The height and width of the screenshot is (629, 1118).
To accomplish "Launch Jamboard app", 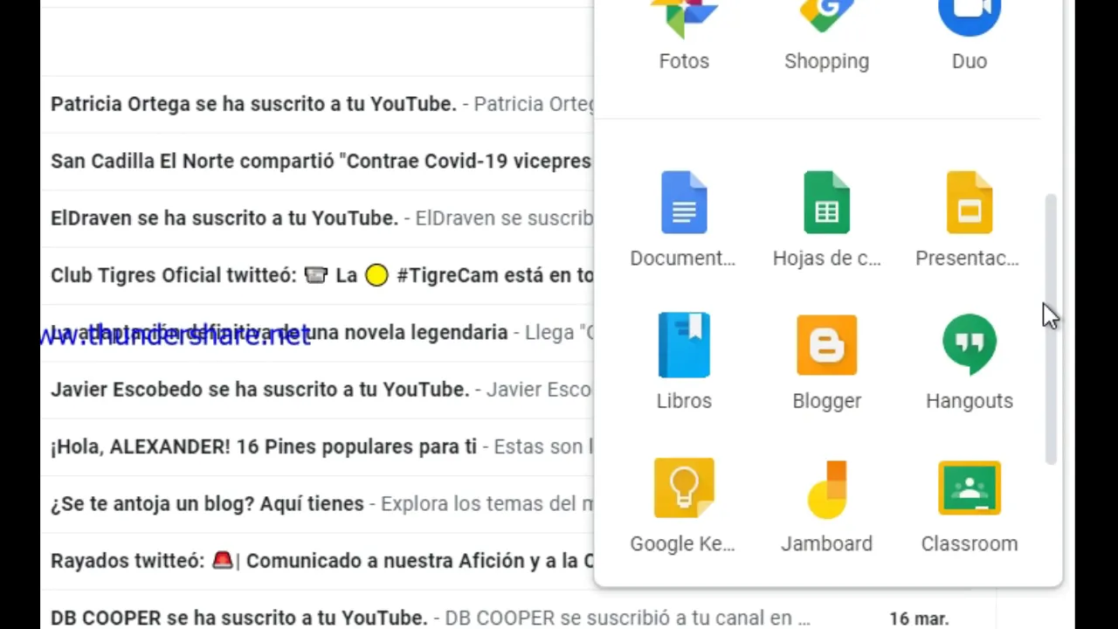I will (x=826, y=505).
